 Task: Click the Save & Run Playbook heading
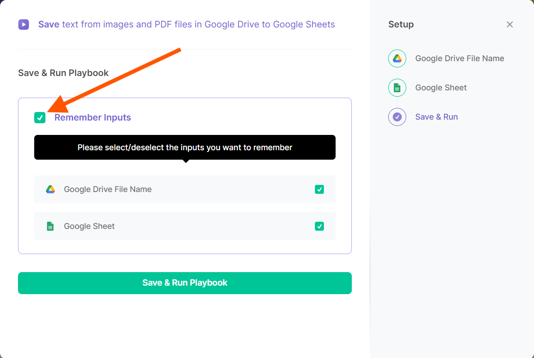(x=63, y=73)
